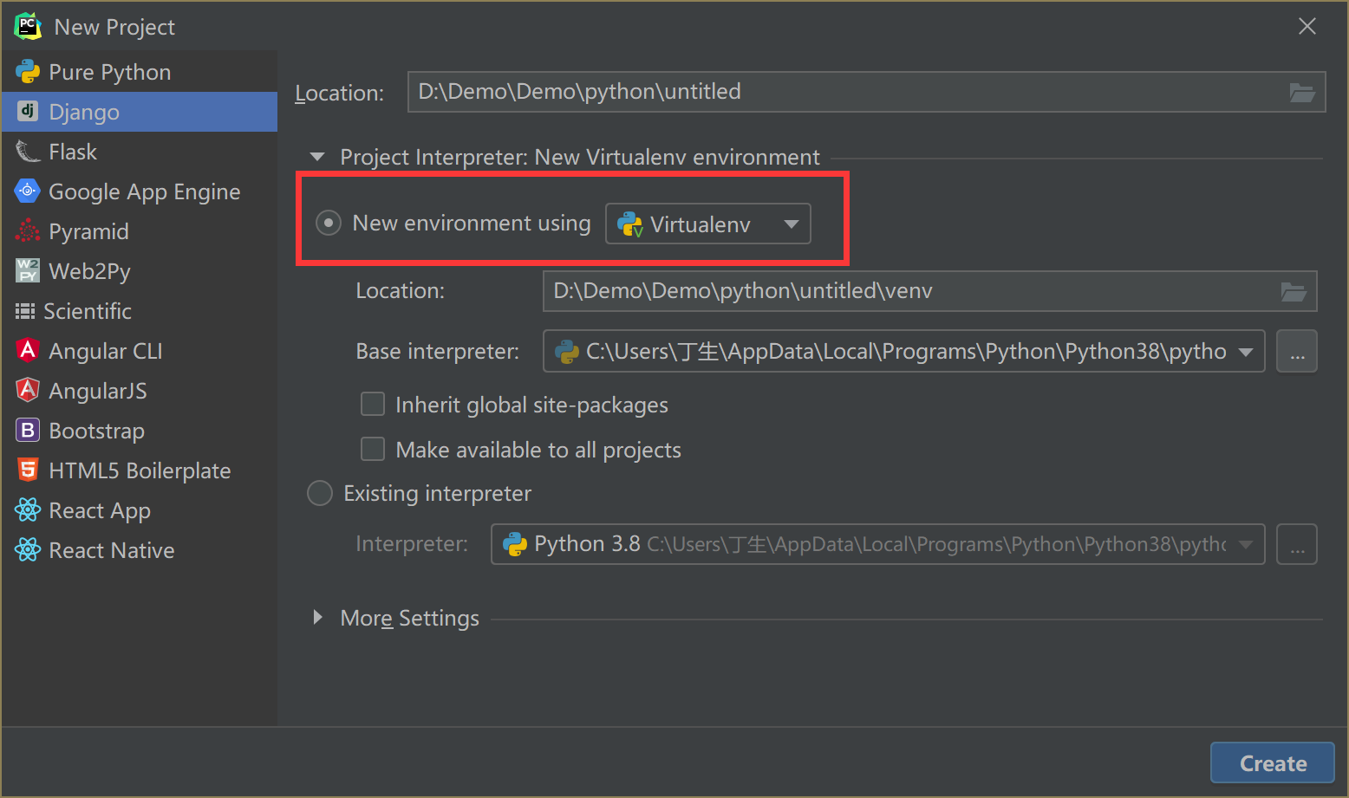Choose React App project type
Viewport: 1349px width, 798px height.
(140, 510)
